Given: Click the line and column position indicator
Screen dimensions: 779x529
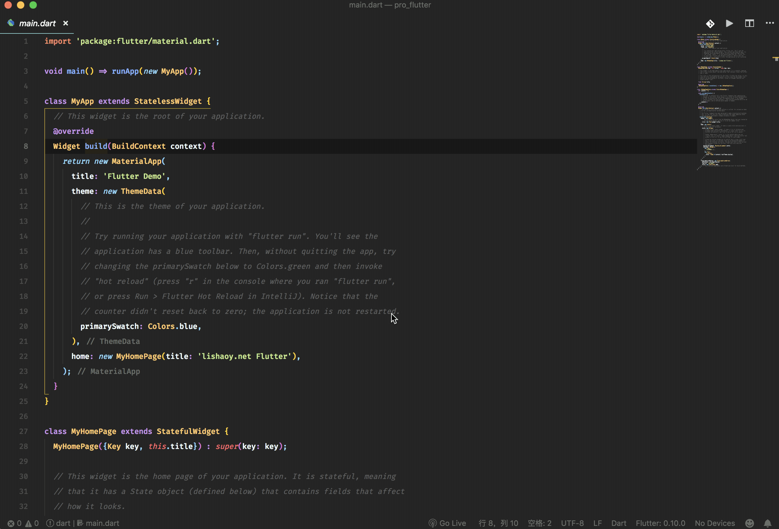Looking at the screenshot, I should [x=498, y=523].
